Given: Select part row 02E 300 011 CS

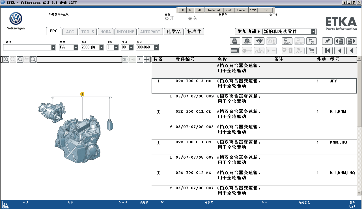Looking at the screenshot, I should pos(254,147).
